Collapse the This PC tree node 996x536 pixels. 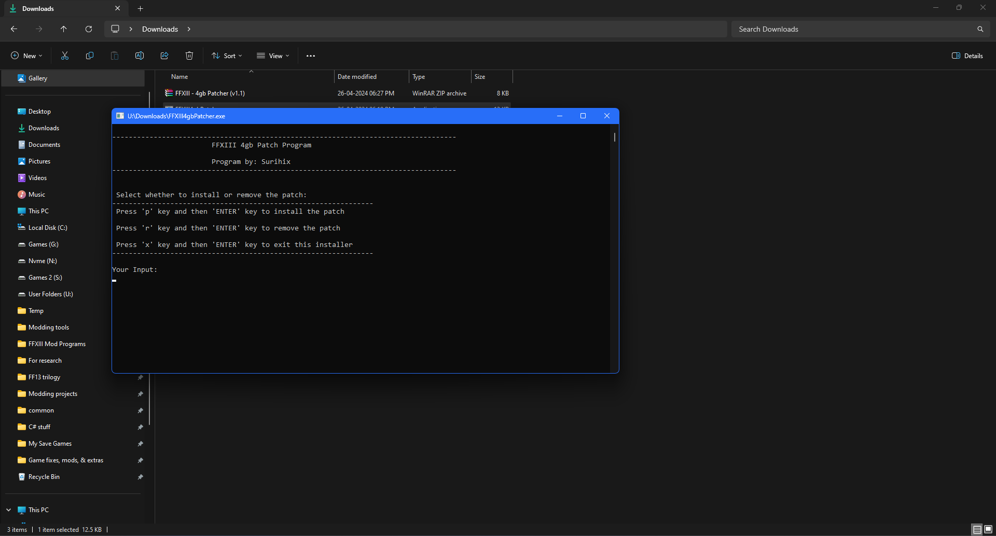(9, 510)
